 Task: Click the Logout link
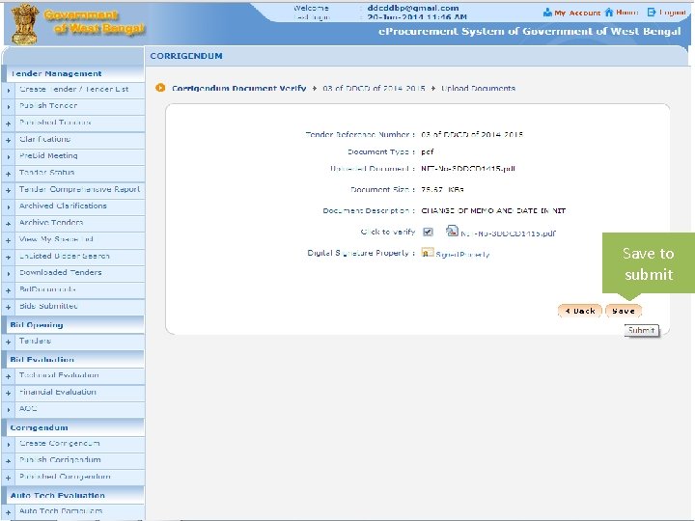point(673,13)
